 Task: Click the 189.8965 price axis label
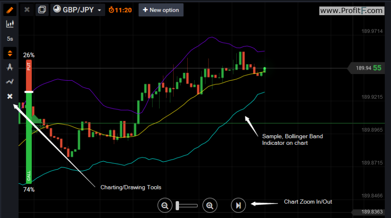pyautogui.click(x=372, y=130)
